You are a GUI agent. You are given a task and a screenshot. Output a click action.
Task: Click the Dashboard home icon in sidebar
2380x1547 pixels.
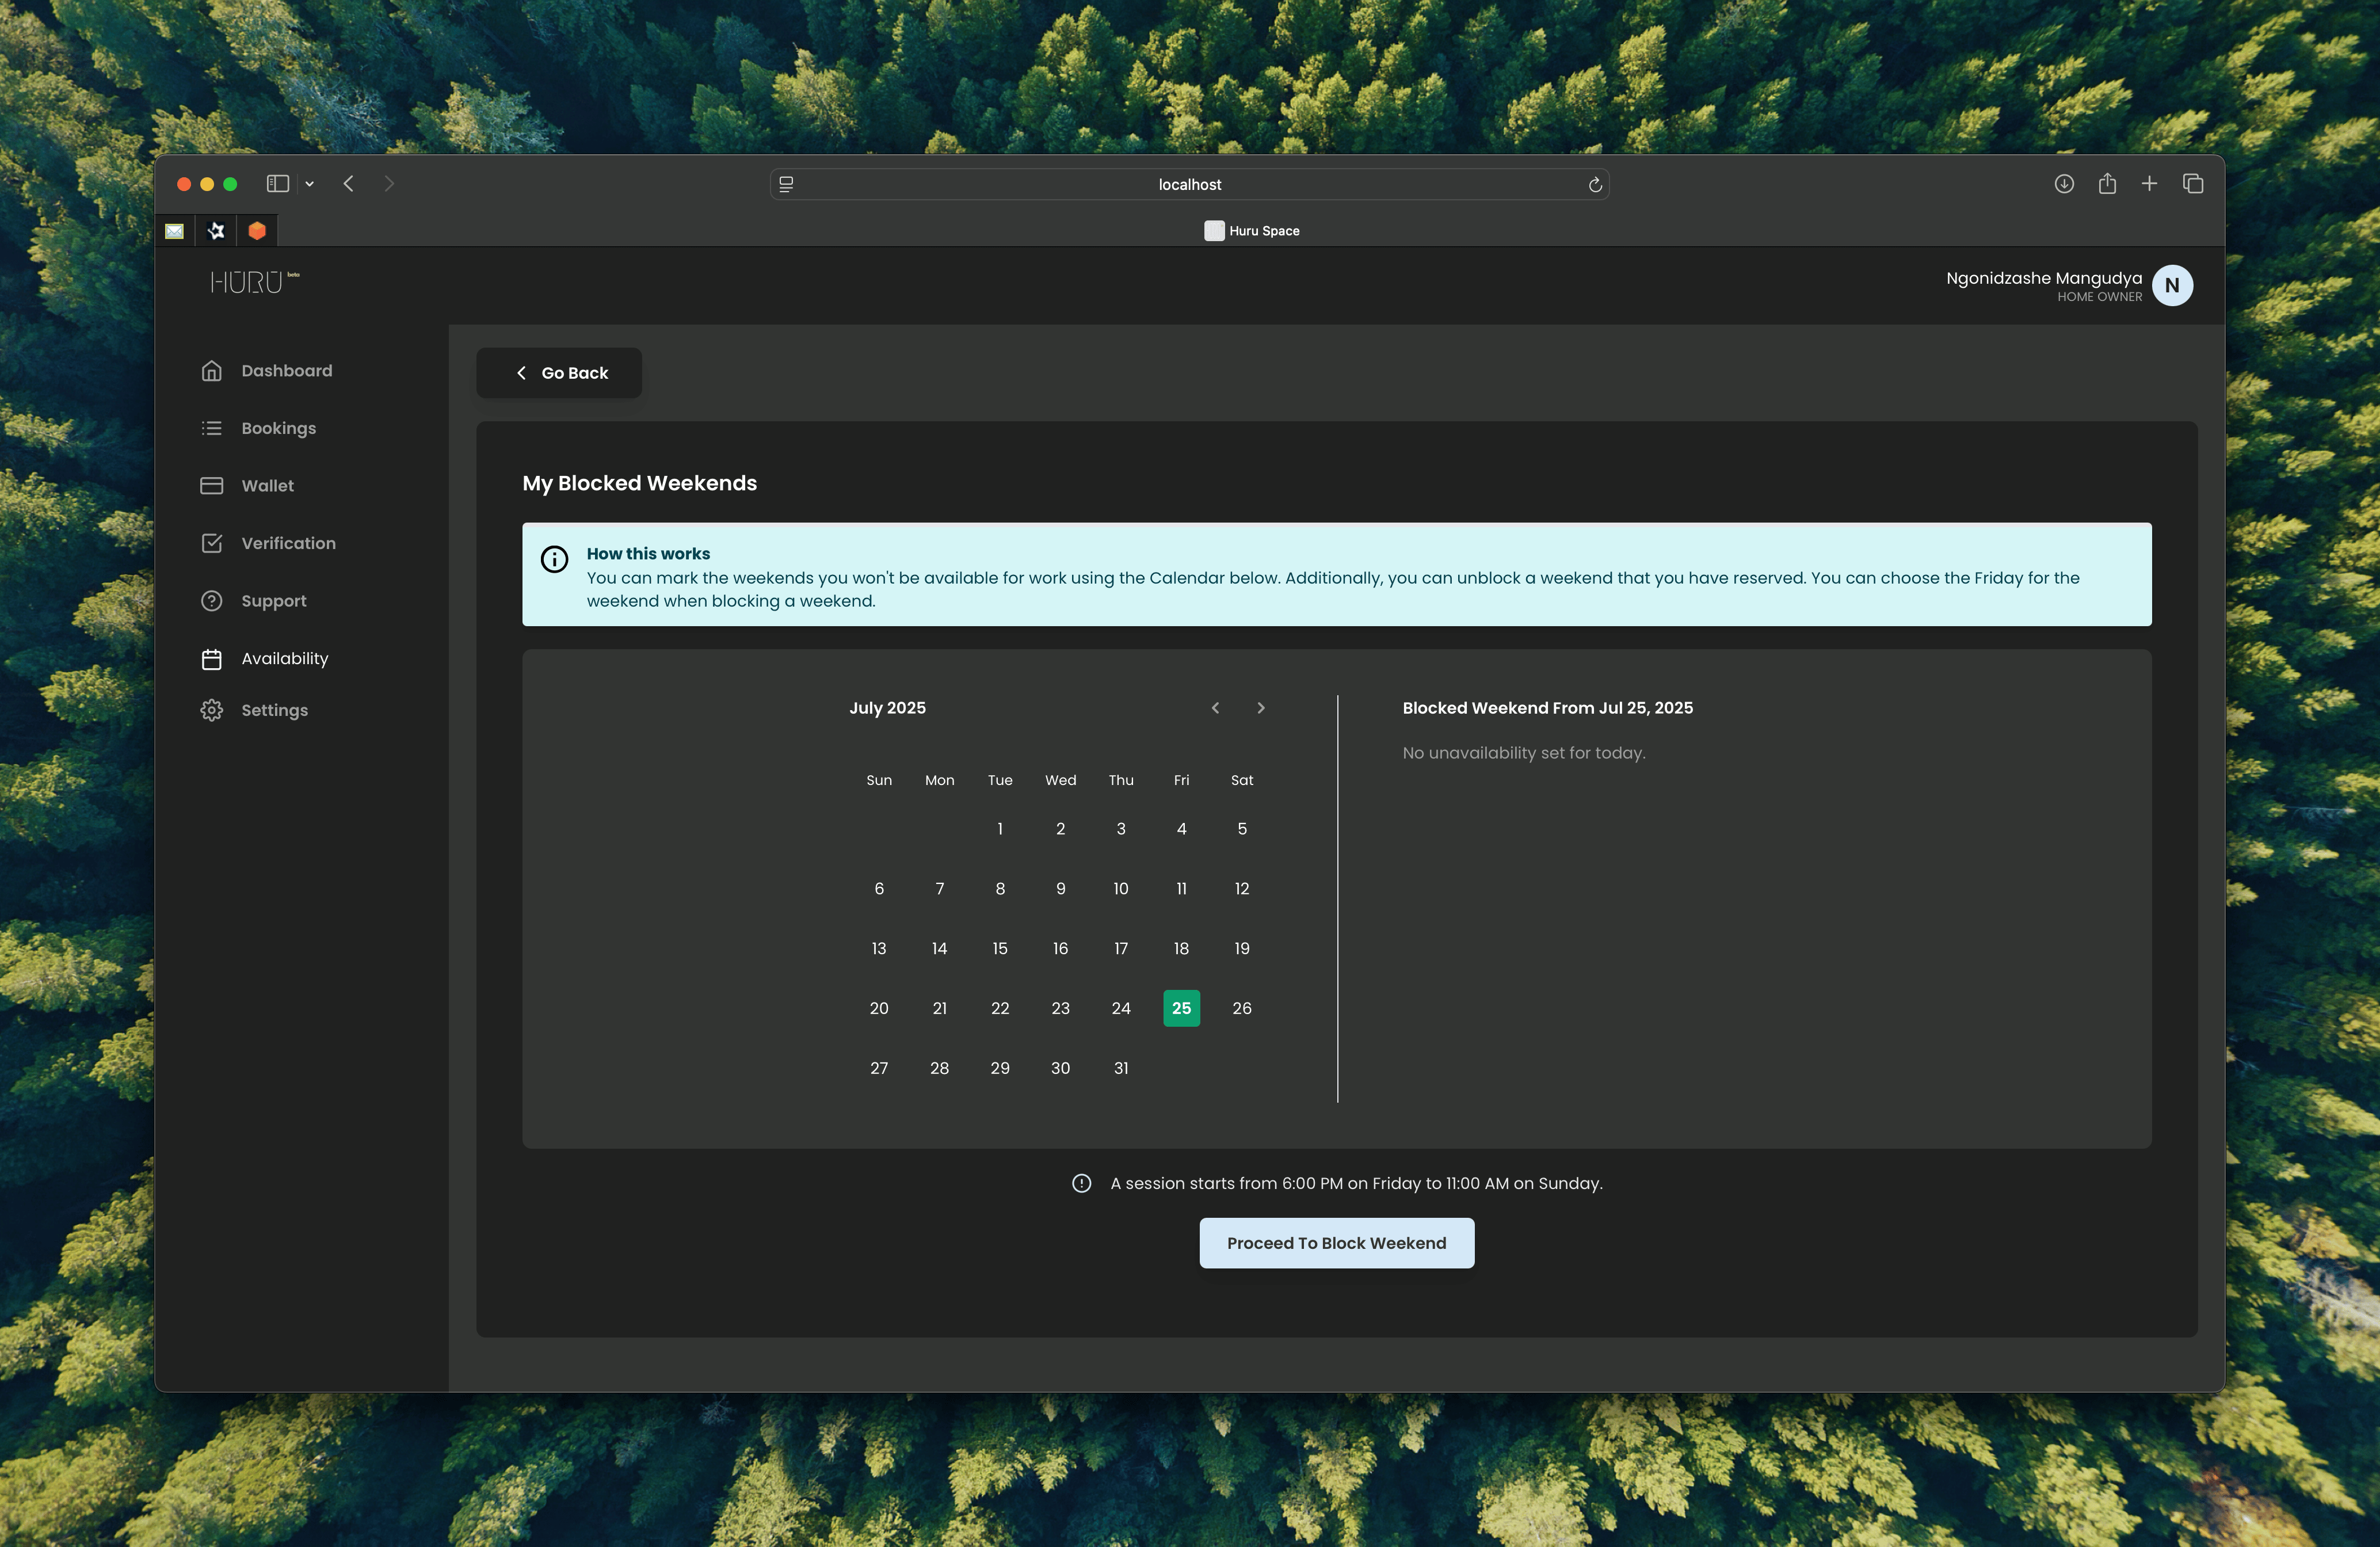pos(211,371)
